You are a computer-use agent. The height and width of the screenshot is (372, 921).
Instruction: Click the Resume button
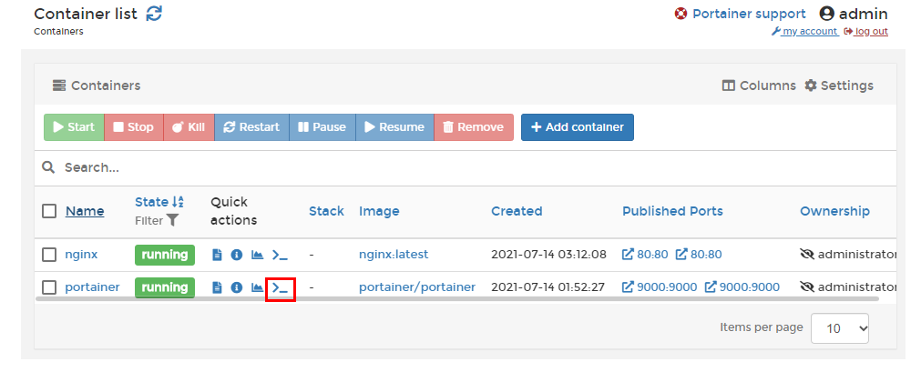(394, 127)
